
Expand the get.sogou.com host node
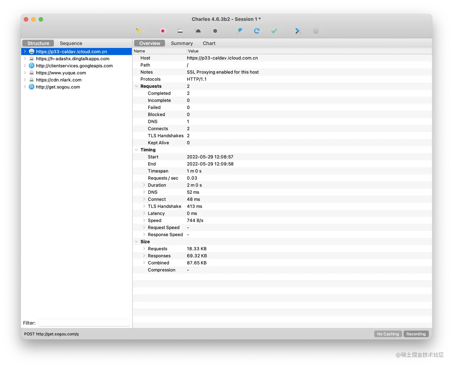pos(25,87)
